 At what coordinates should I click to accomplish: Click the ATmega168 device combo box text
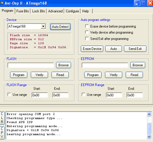(x=24, y=26)
